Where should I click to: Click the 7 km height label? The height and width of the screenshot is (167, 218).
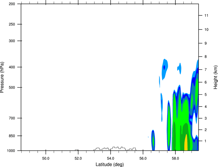206,70
